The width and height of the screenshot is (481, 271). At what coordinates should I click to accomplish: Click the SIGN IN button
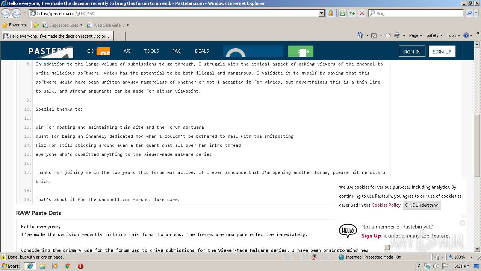click(411, 52)
